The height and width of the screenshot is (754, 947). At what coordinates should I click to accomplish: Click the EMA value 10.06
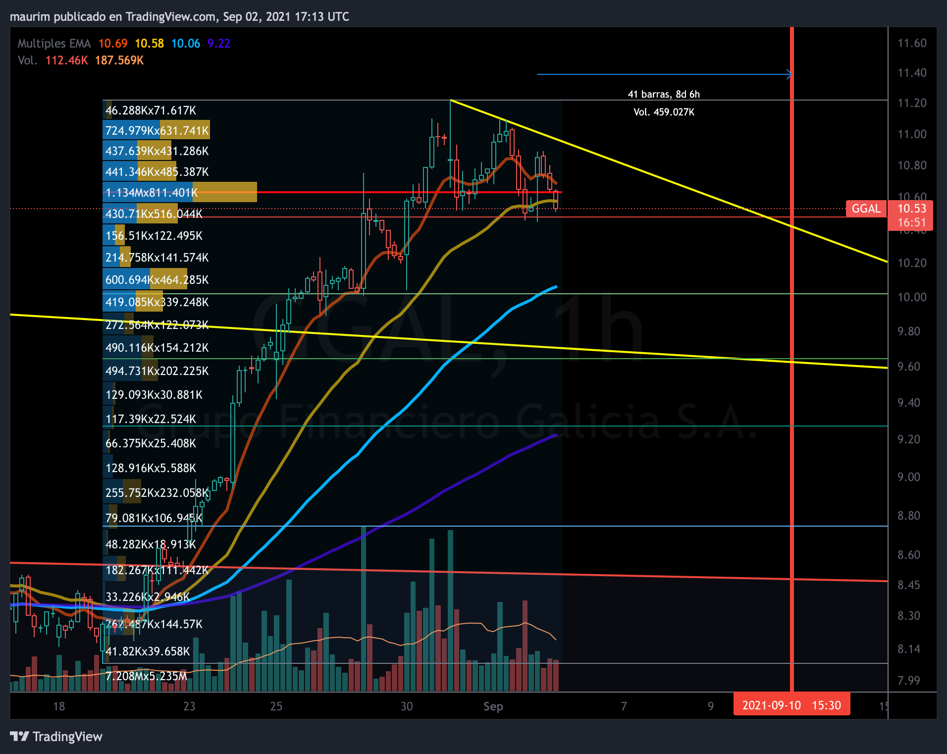pos(186,44)
